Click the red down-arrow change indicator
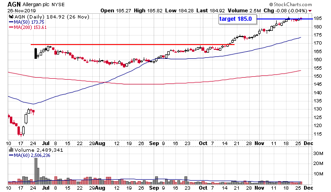This screenshot has width=331, height=192. [x=310, y=11]
